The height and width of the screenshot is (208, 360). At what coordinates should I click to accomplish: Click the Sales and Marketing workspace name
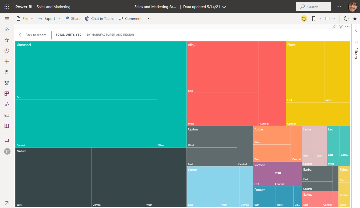[54, 7]
